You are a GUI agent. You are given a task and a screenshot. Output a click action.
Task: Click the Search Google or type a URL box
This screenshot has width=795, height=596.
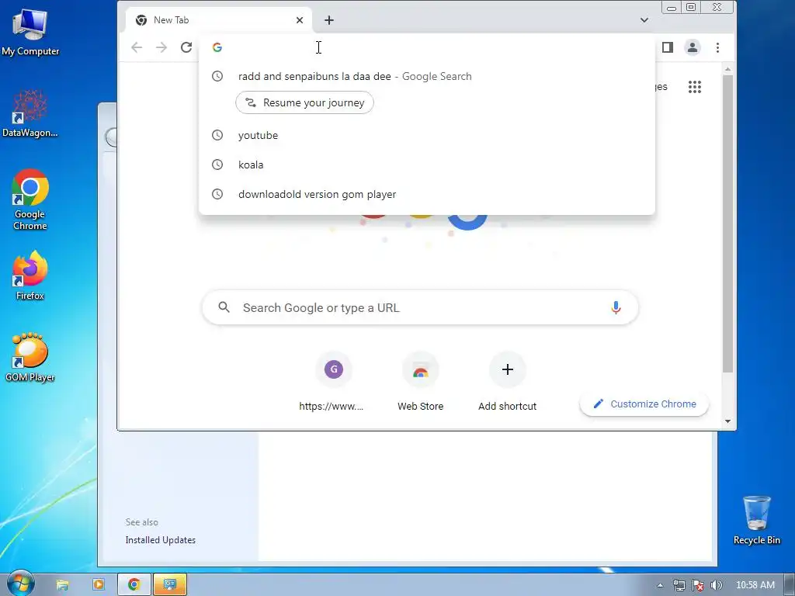(420, 307)
